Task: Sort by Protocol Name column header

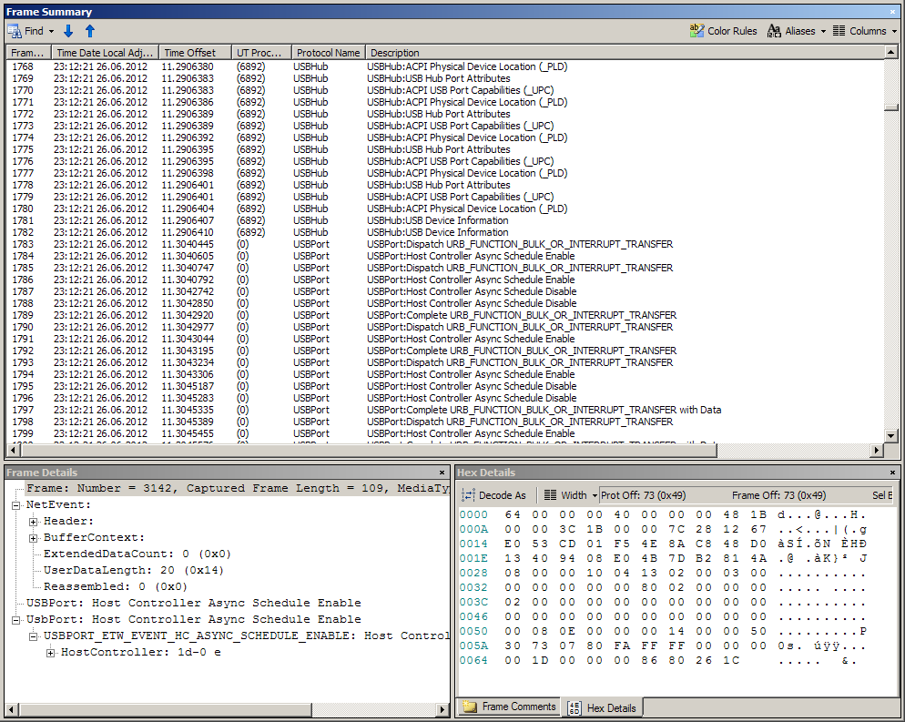Action: point(329,53)
